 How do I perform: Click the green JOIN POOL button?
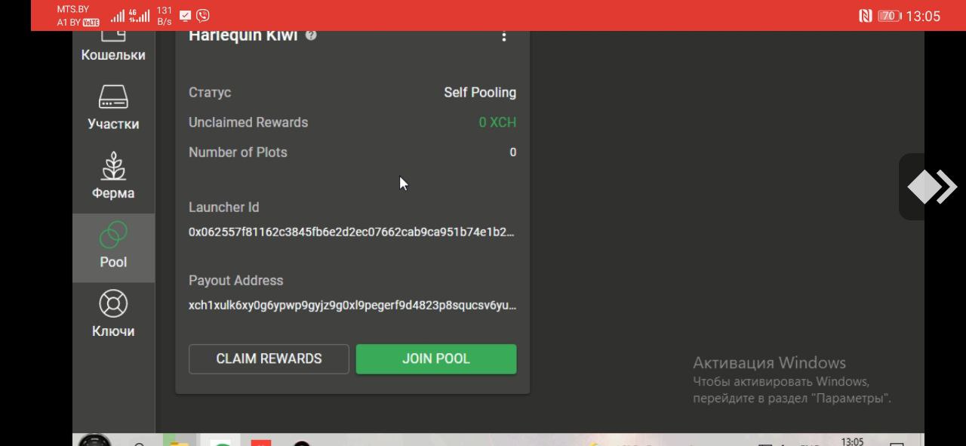[x=436, y=358]
